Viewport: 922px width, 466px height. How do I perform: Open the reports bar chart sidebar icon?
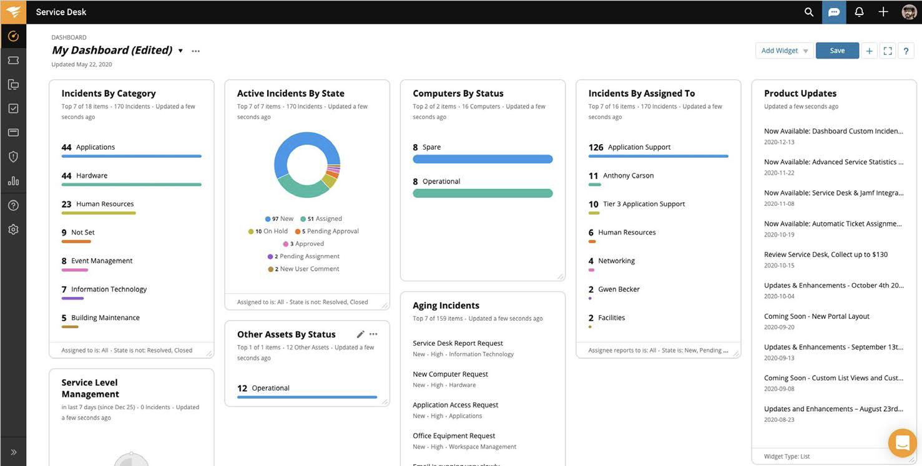(x=13, y=181)
